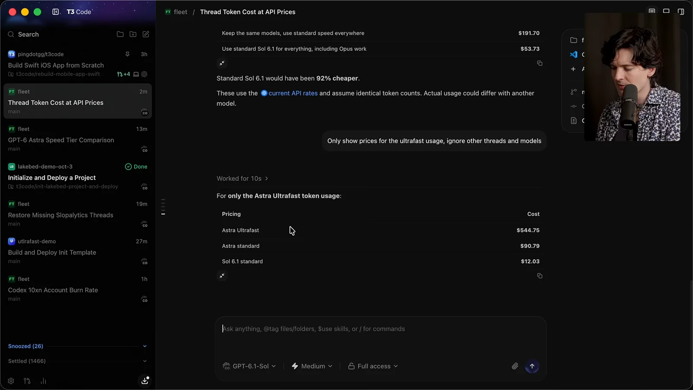Screen dimensions: 693x390
Task: Toggle the single-pane layout icon in title bar
Action: pos(666,11)
